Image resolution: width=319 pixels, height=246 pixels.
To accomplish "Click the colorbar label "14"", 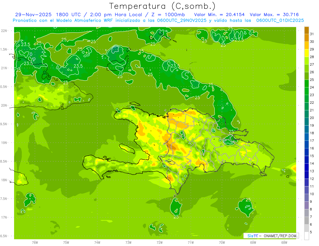I will 312,163.
